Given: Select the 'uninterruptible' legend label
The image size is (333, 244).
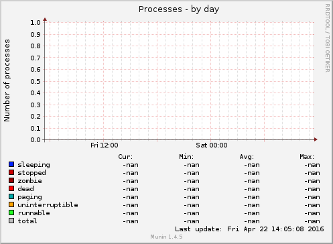Looking at the screenshot, I should point(48,205).
